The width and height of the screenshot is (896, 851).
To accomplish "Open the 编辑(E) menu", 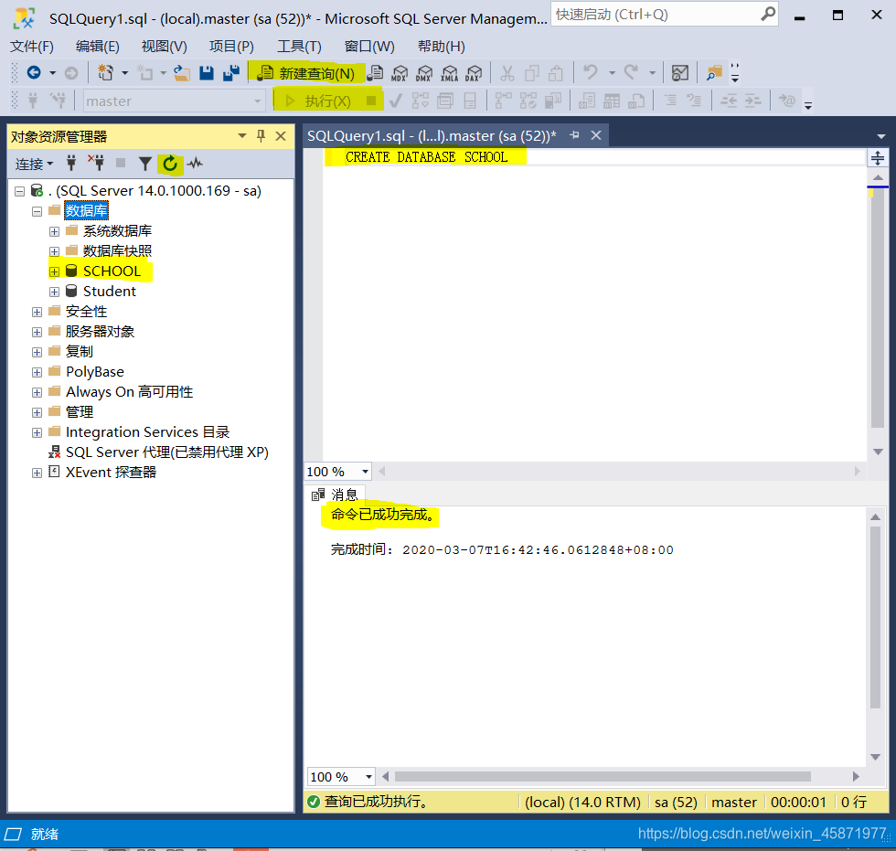I will click(98, 47).
